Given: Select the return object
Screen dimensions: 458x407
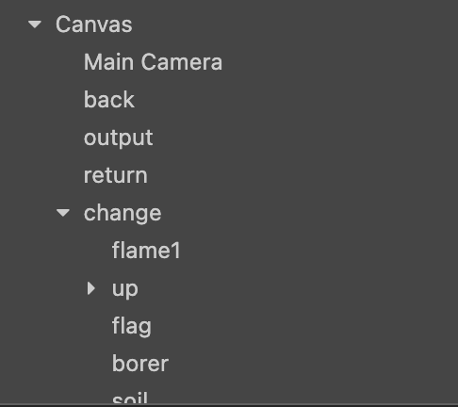Looking at the screenshot, I should tap(116, 175).
